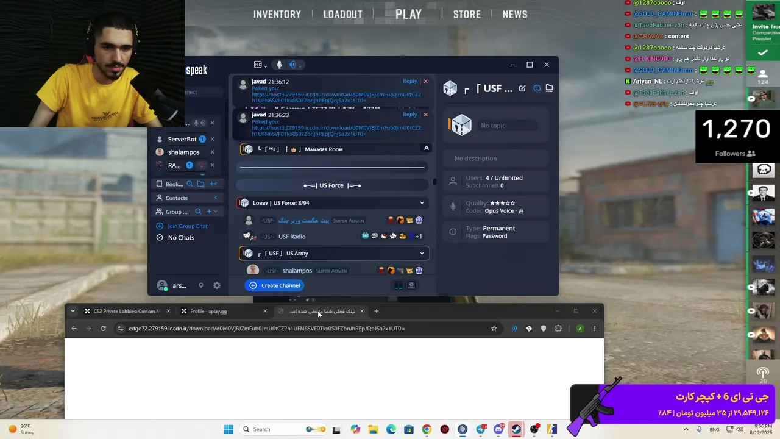Dismiss javad's poke from 21:36:23
Screen dimensions: 780x439
[425, 115]
